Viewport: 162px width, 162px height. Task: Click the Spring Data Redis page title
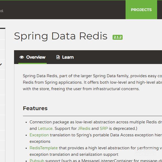click(x=61, y=36)
